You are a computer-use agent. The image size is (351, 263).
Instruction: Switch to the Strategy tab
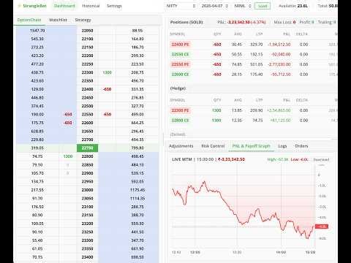click(83, 20)
